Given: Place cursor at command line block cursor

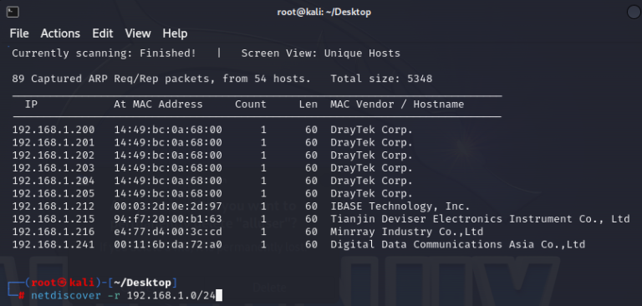Looking at the screenshot, I should tap(219, 295).
